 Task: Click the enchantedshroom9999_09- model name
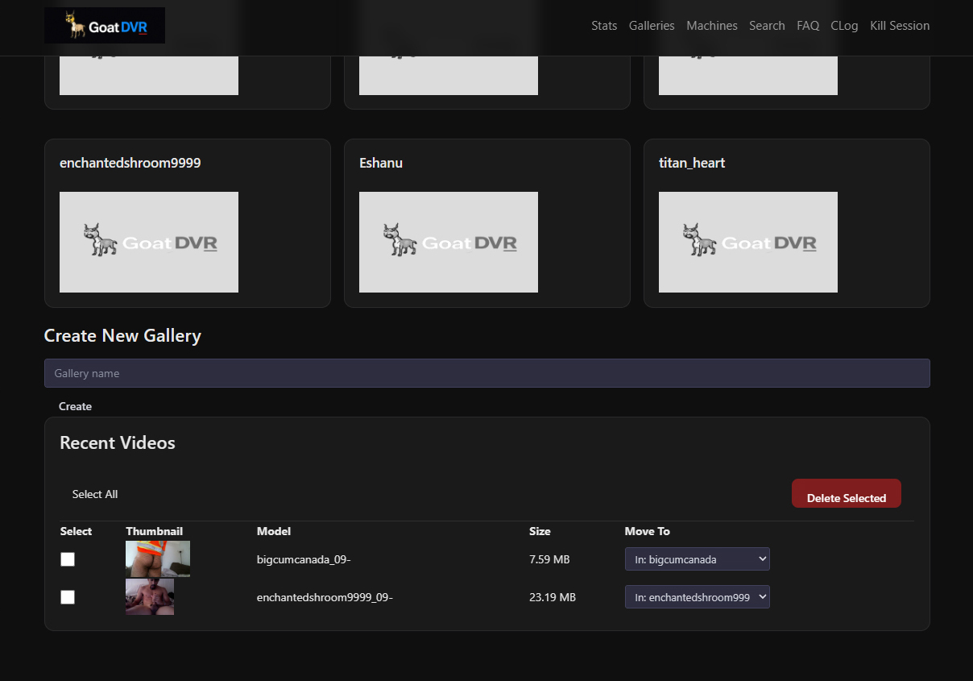pos(325,597)
